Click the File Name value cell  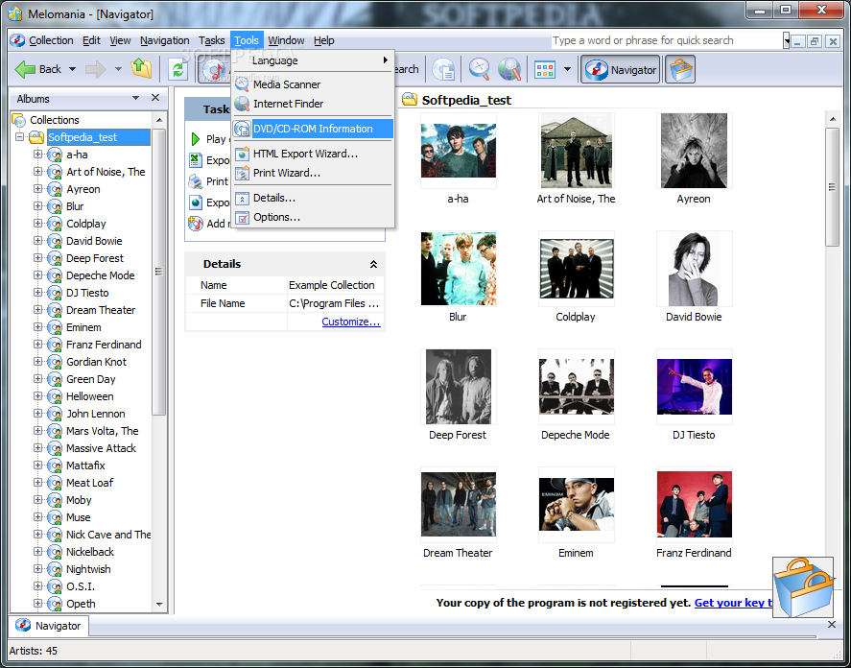tap(335, 303)
